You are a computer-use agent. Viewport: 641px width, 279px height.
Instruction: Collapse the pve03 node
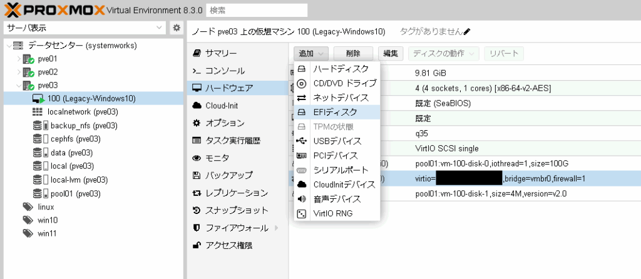click(x=18, y=85)
